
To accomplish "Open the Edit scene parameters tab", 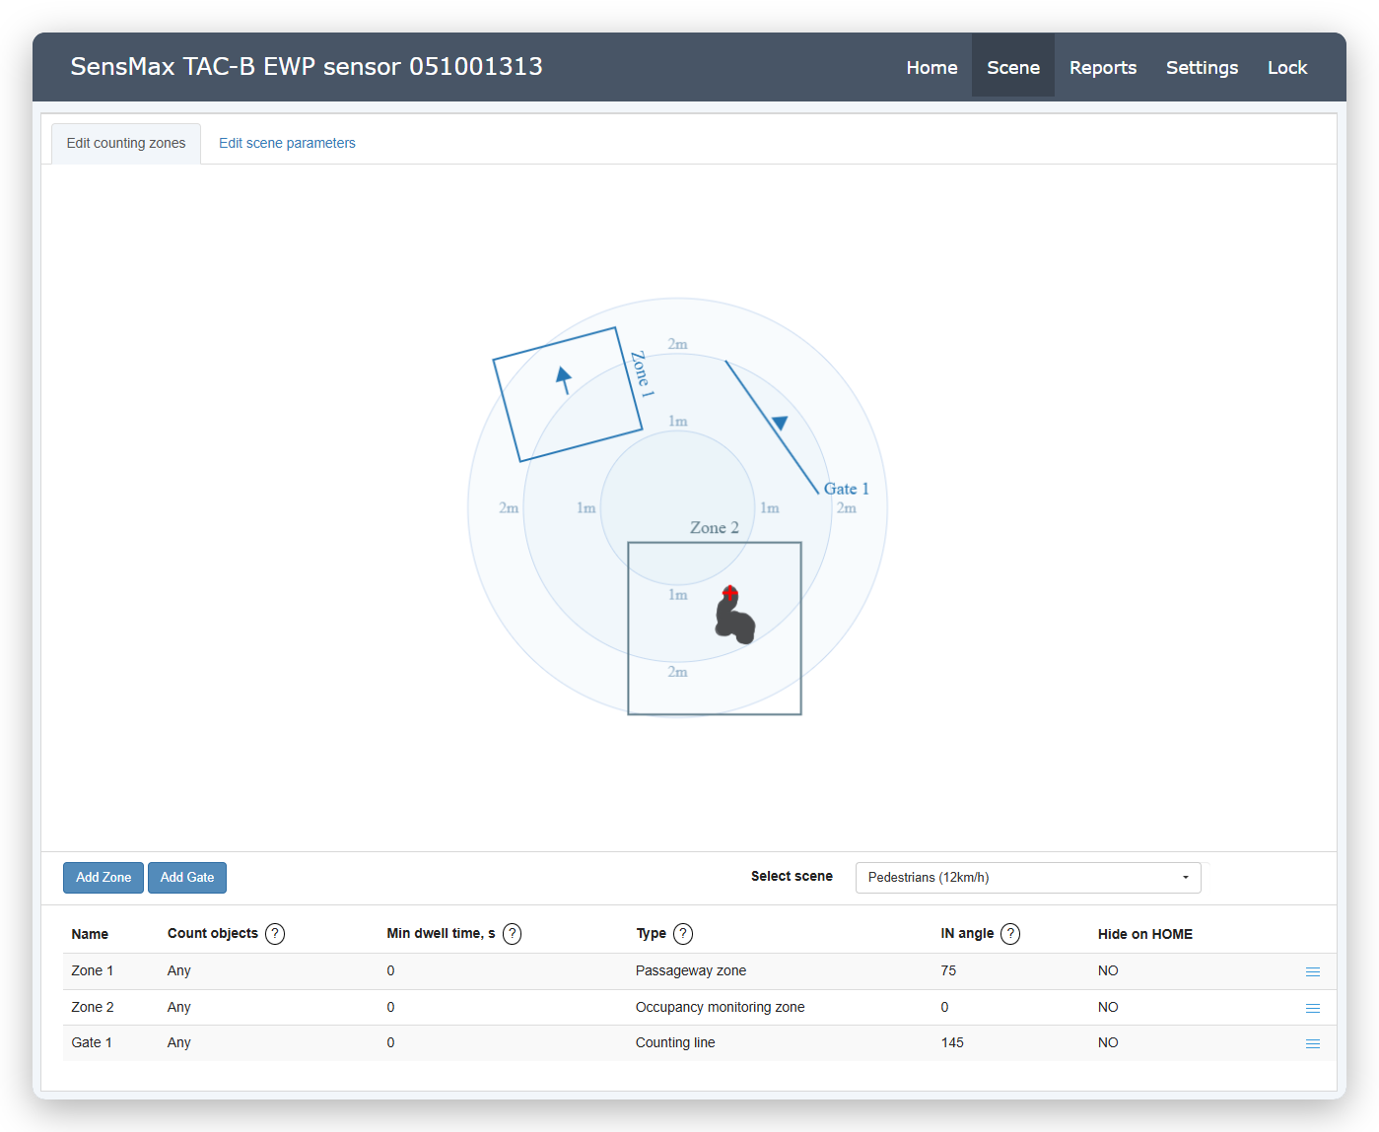I will click(287, 143).
